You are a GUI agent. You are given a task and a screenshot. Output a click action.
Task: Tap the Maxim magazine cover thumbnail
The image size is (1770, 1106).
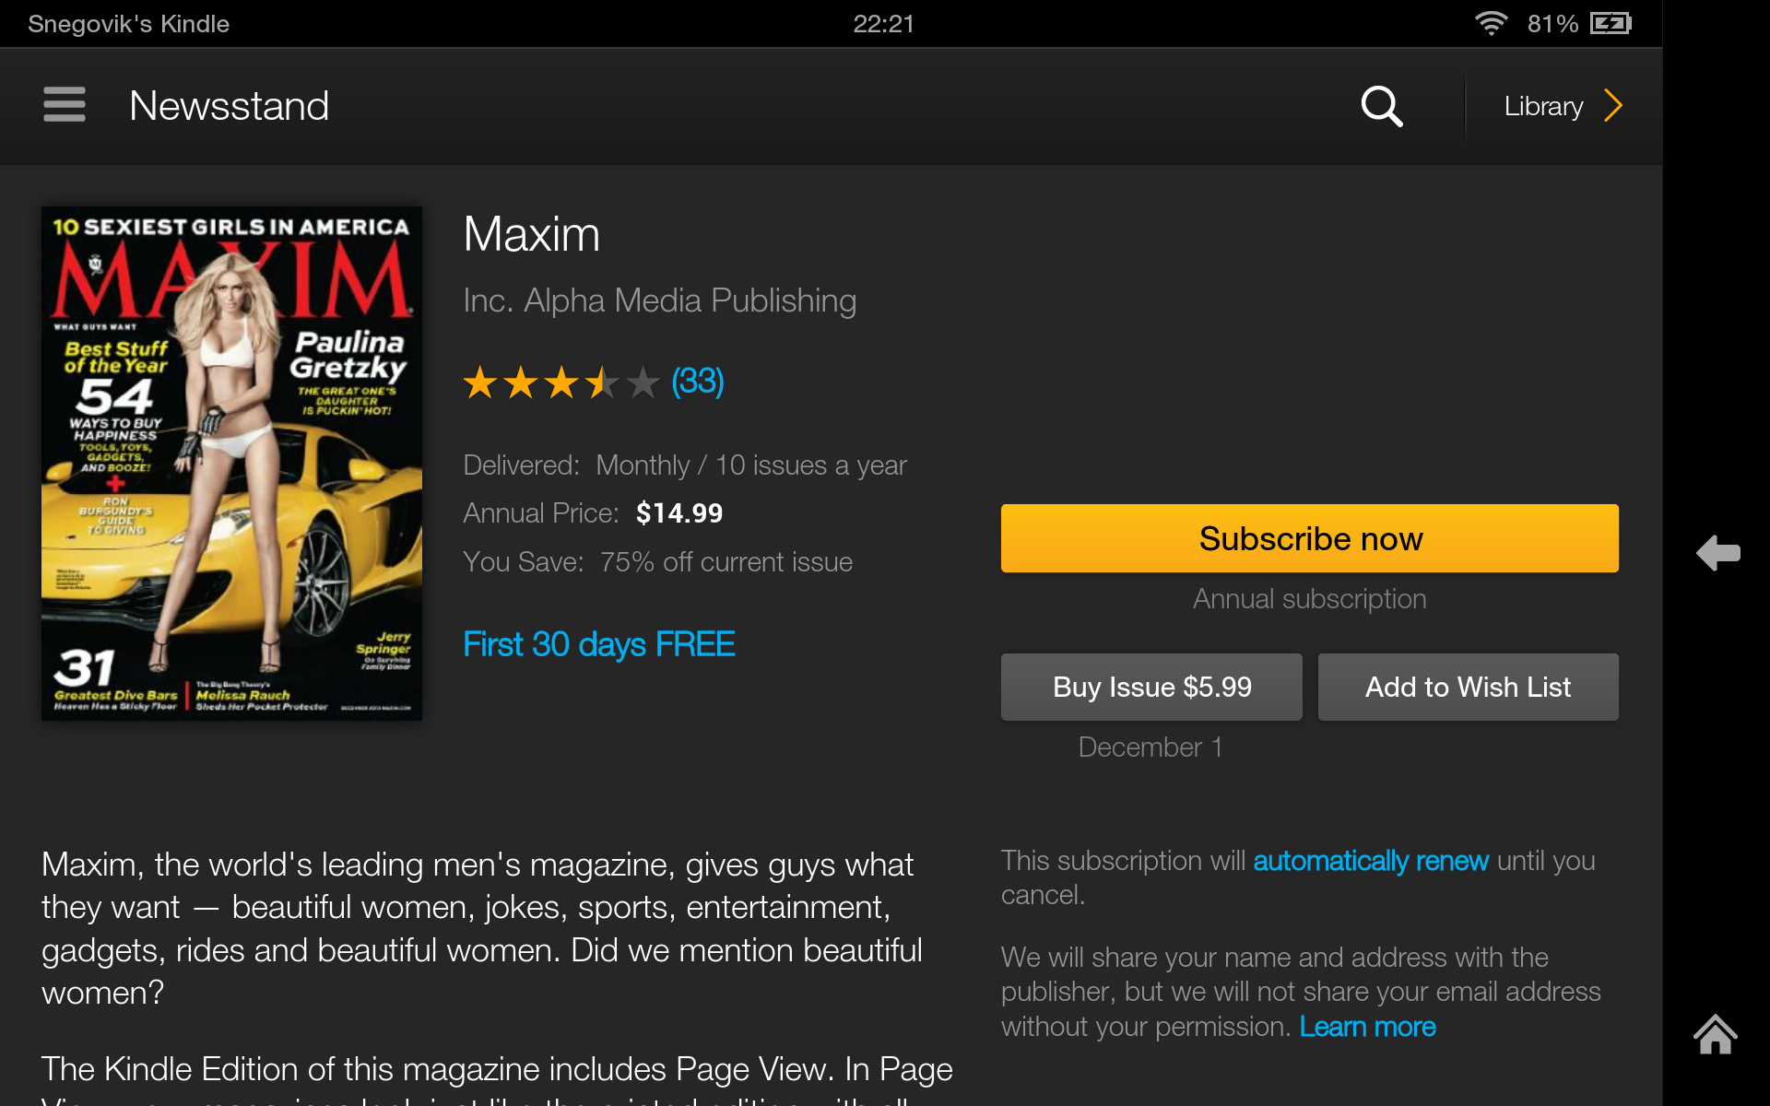tap(231, 464)
